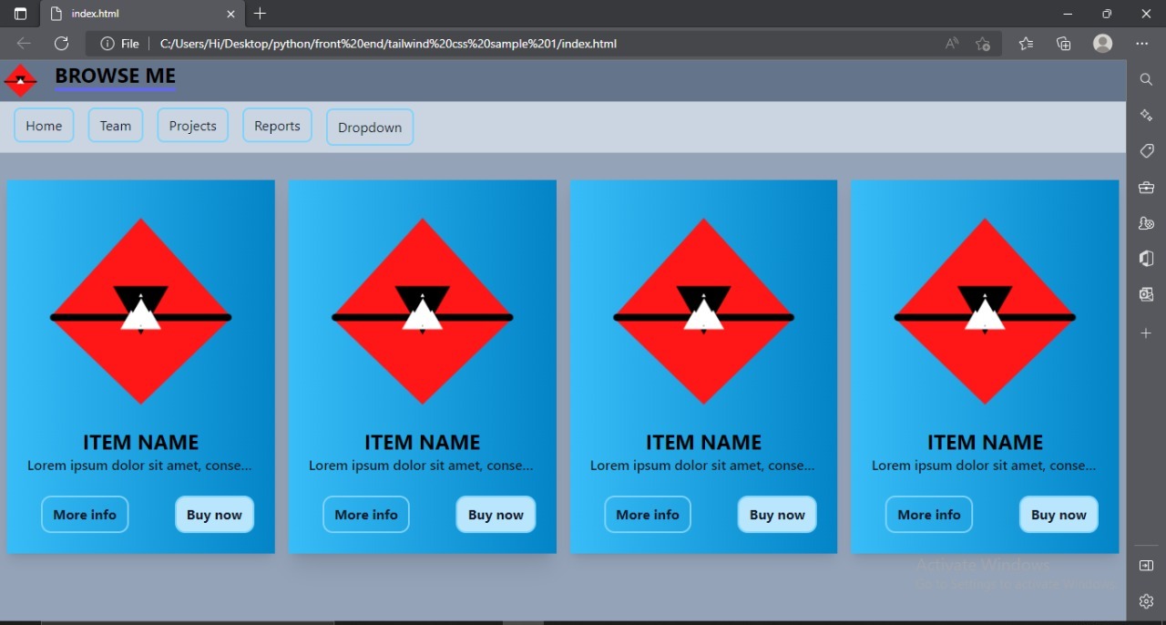Click the second card's diamond logo image

point(422,312)
